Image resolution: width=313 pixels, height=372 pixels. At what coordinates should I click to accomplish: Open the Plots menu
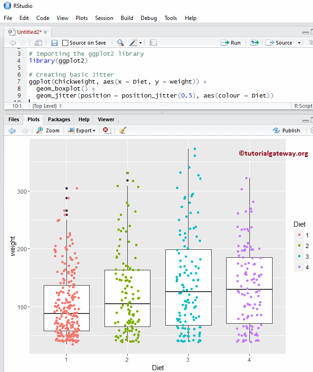point(82,18)
